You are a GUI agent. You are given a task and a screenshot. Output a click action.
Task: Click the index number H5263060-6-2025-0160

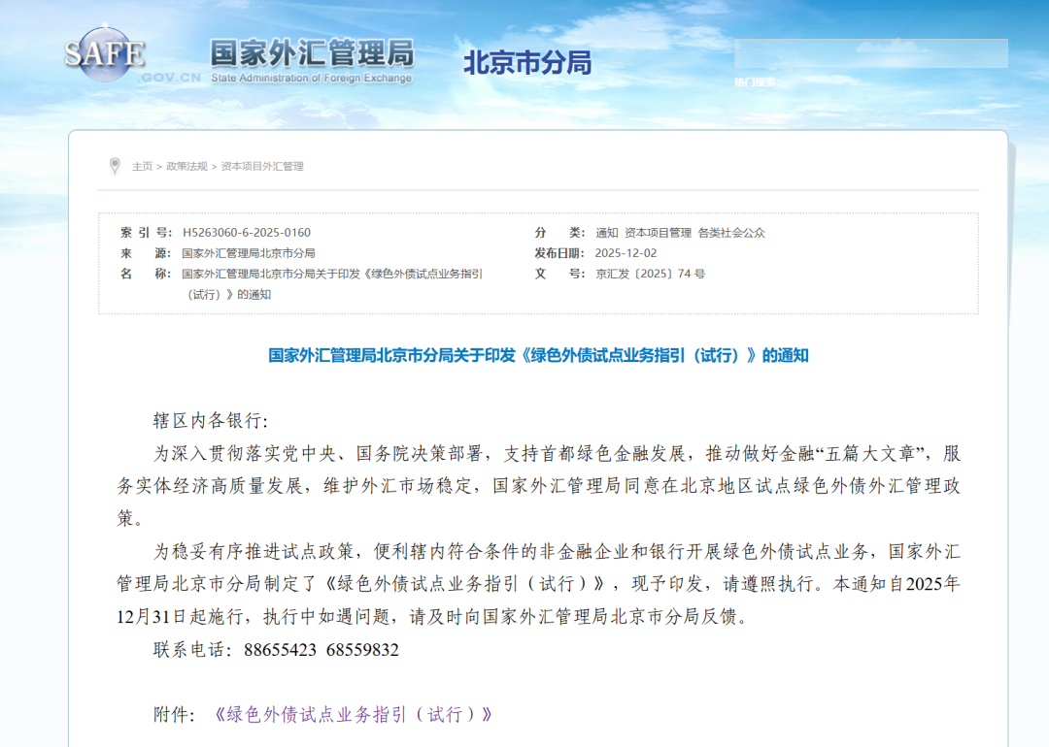point(247,233)
